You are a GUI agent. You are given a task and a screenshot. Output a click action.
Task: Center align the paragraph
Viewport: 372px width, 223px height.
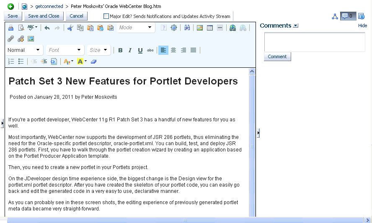(x=173, y=50)
